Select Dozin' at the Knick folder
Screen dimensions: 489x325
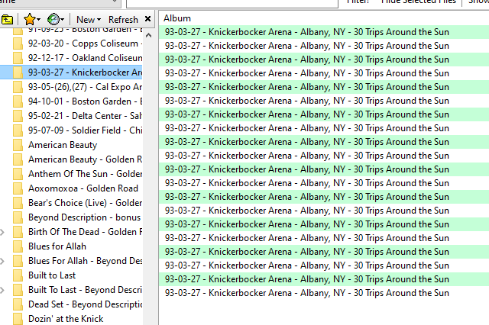click(x=66, y=319)
